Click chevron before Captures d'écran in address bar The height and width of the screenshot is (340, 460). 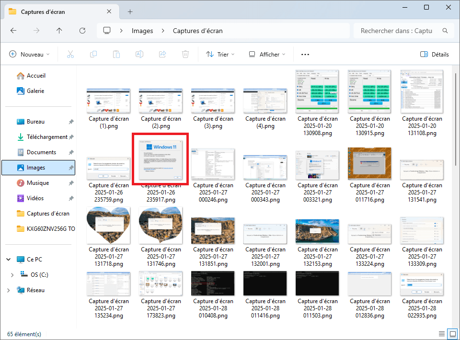tap(163, 31)
